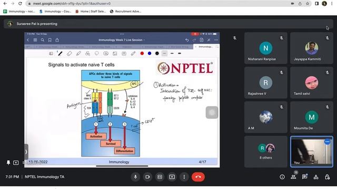
Task: Go back in the browser
Action: tap(5, 4)
